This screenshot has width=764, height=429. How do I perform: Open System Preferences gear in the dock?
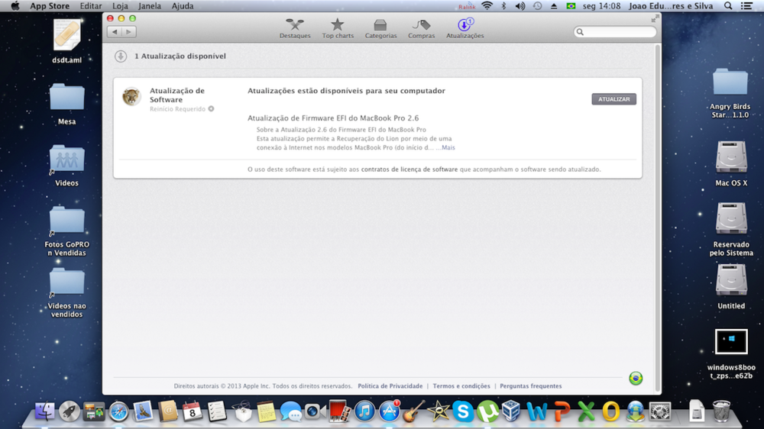(x=660, y=411)
